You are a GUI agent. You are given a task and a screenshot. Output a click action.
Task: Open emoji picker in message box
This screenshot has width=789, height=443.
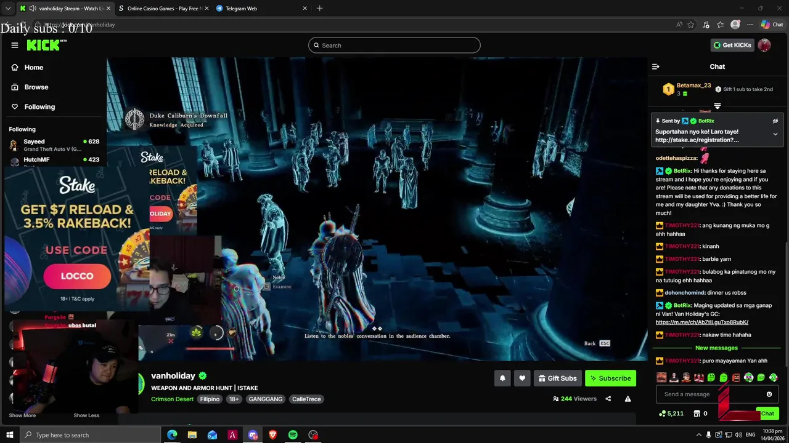pyautogui.click(x=769, y=394)
